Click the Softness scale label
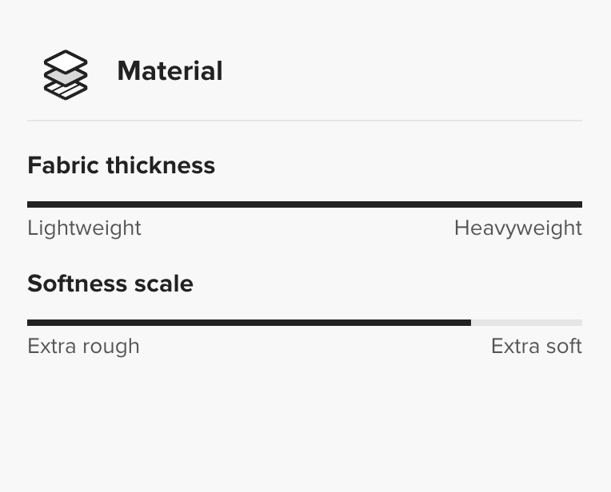Screen dimensions: 611x492 [x=110, y=284]
